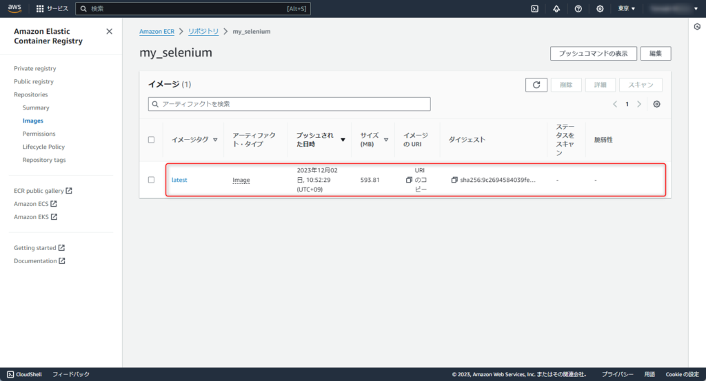Screen dimensions: 706x381
Task: Click the 詳細 button
Action: coord(601,85)
